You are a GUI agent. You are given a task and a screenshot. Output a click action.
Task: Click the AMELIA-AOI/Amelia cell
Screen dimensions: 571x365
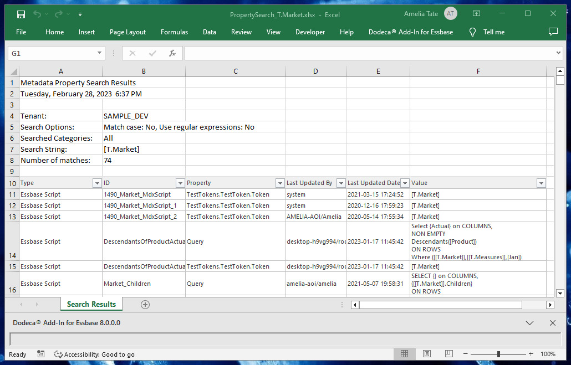pyautogui.click(x=315, y=217)
